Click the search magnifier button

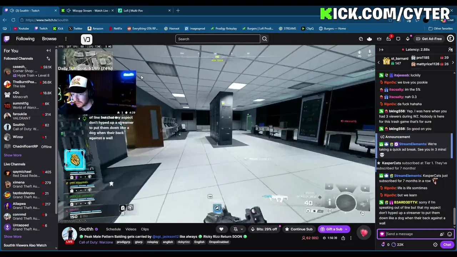[x=265, y=39]
